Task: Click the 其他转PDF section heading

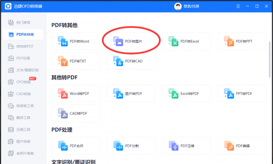Action: [x=64, y=78]
